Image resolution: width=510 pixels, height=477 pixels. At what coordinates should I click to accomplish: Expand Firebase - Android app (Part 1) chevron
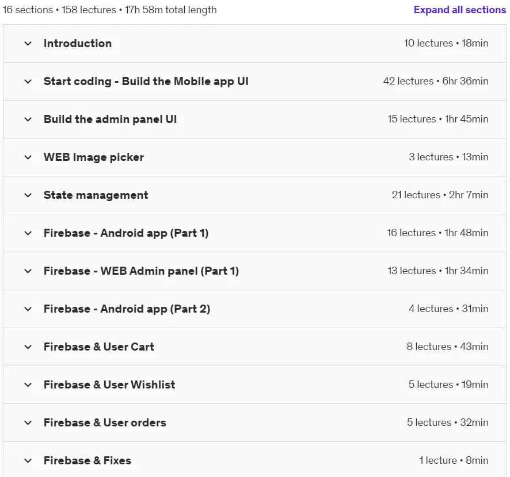[28, 233]
